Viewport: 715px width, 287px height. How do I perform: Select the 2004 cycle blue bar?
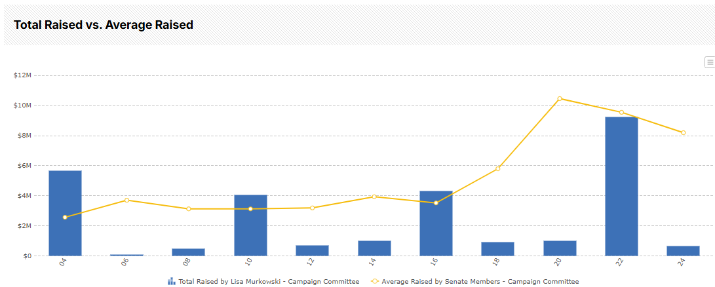[65, 213]
